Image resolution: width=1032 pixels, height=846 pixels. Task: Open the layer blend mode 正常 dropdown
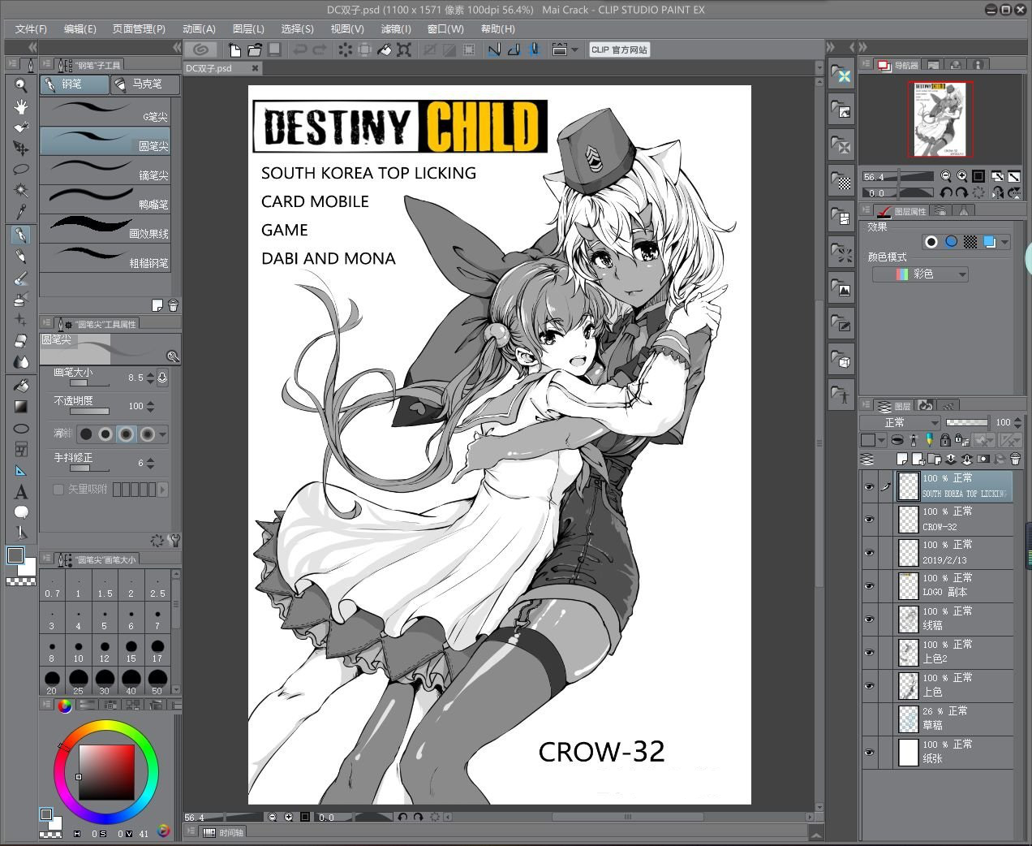pyautogui.click(x=900, y=422)
